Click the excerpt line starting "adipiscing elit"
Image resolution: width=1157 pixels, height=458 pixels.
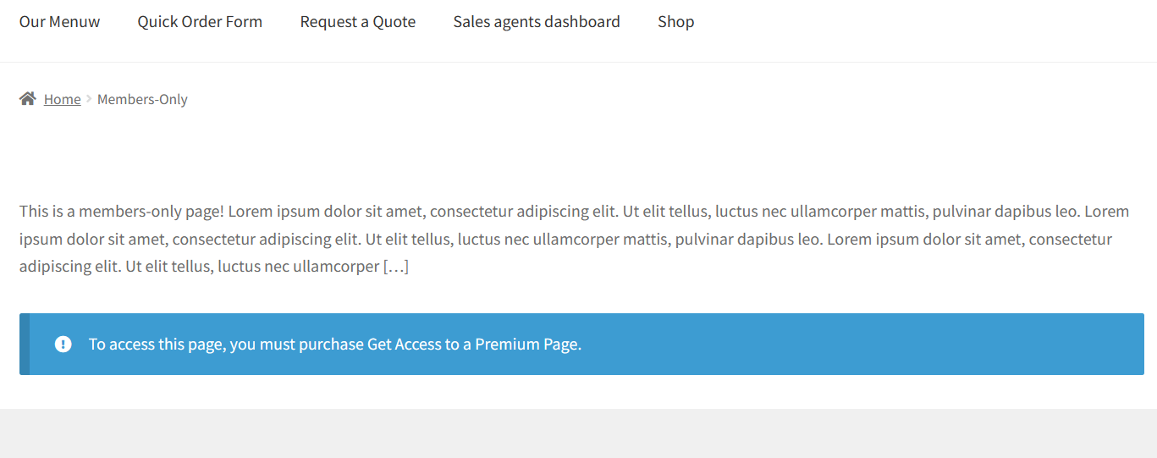coord(214,267)
